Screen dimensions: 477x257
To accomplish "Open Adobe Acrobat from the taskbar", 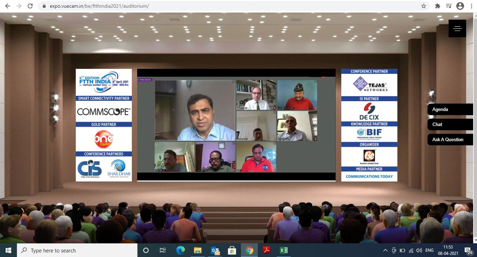I will pyautogui.click(x=267, y=250).
